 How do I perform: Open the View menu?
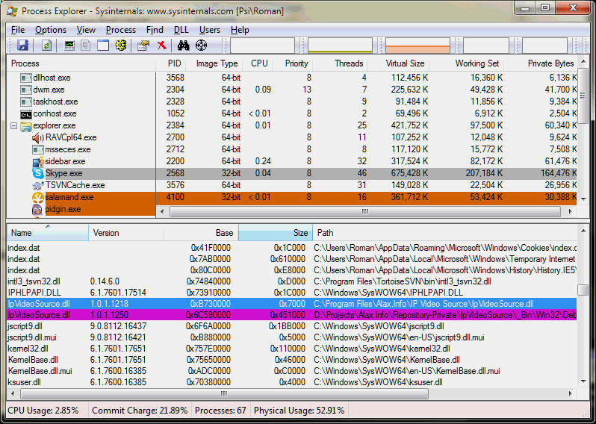coord(86,30)
